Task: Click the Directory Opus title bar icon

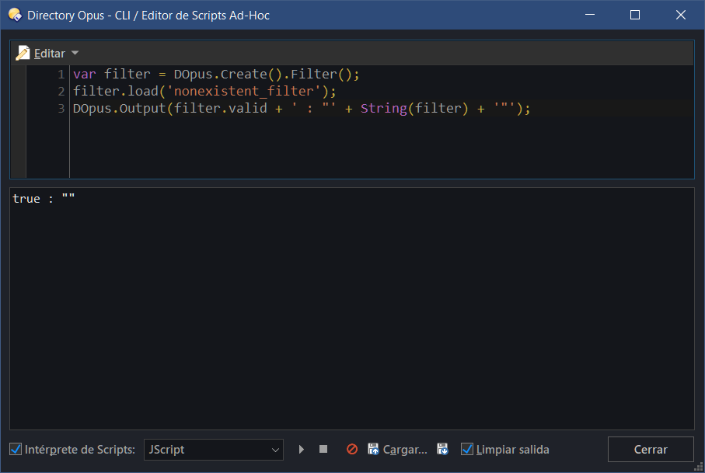Action: [x=15, y=15]
